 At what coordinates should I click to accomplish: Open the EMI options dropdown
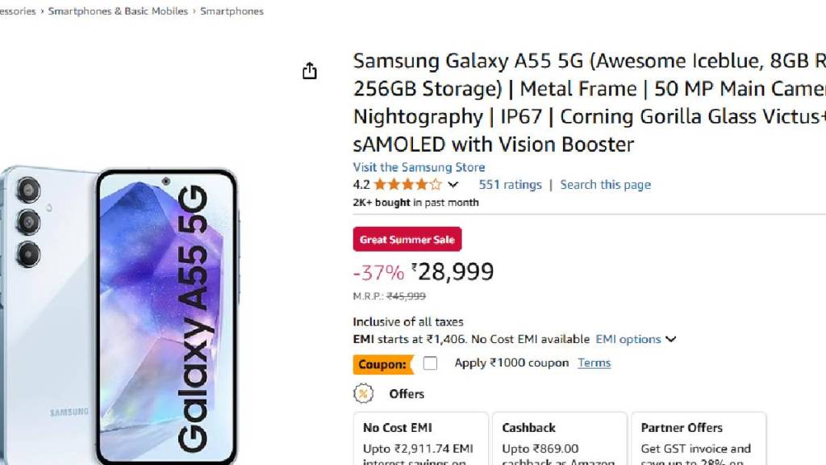point(636,339)
